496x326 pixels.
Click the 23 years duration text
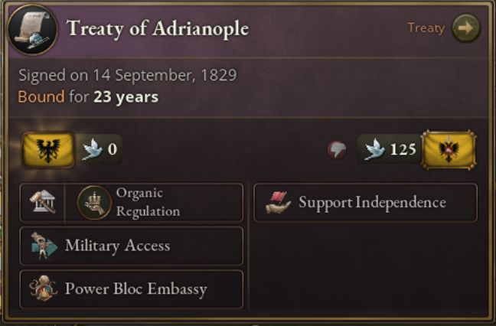pos(126,97)
